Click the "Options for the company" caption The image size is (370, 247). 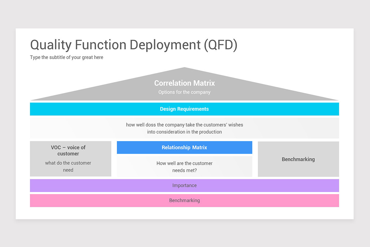(184, 92)
